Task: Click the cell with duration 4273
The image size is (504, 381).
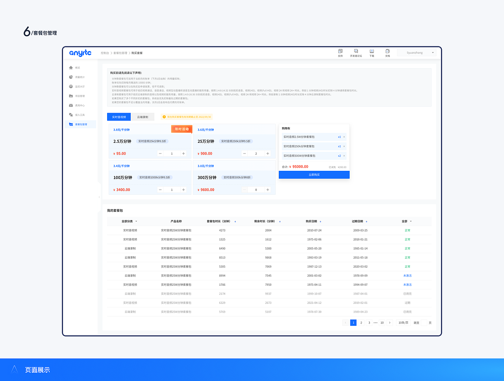Action: (222, 231)
